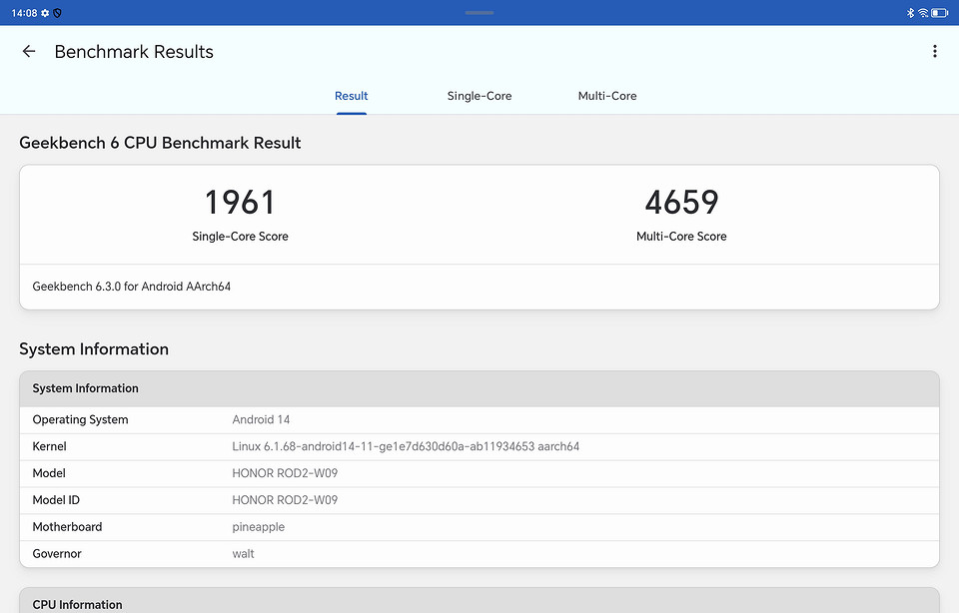Select the Kernel version row

[479, 446]
